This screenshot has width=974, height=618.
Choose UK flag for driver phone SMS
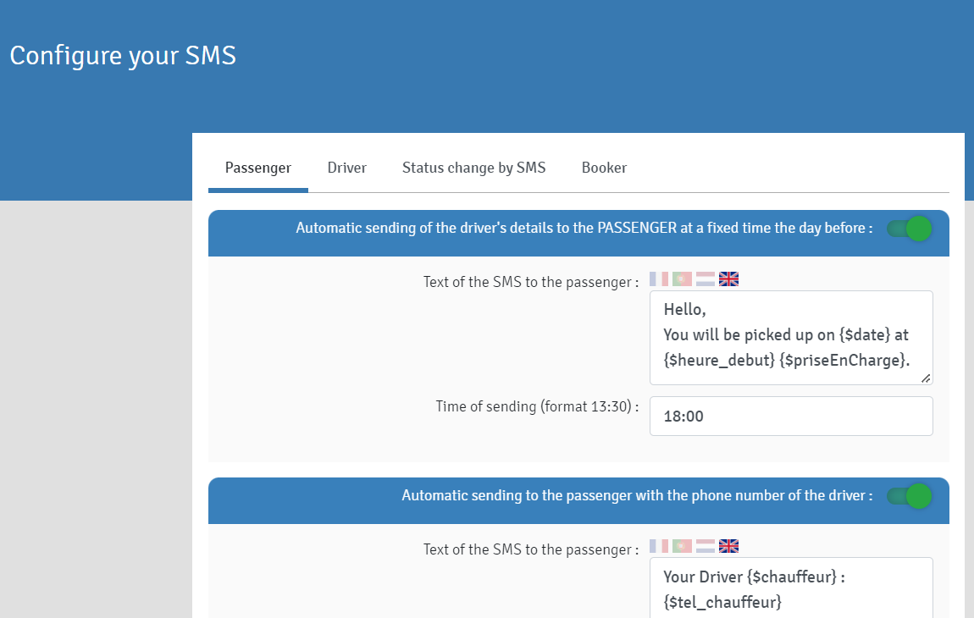pyautogui.click(x=728, y=546)
